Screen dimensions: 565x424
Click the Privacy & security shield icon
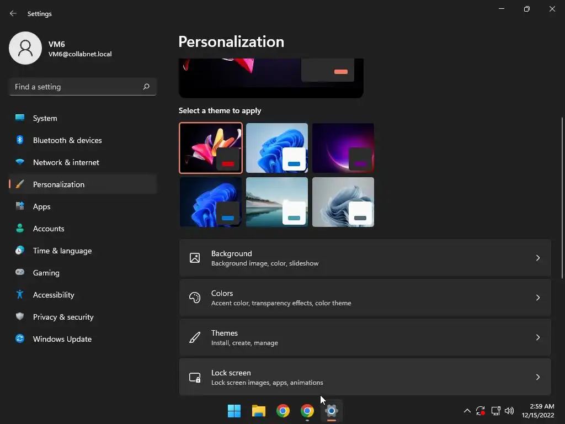[20, 316]
